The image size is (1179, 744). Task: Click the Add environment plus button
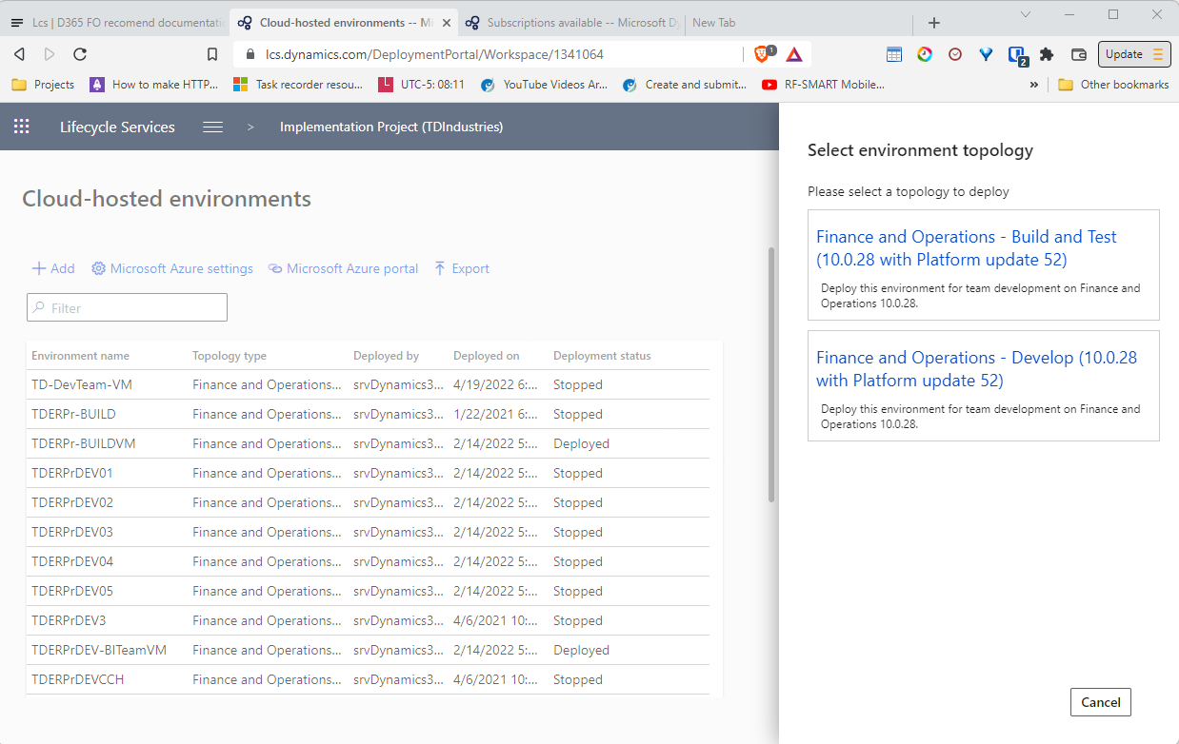(53, 268)
